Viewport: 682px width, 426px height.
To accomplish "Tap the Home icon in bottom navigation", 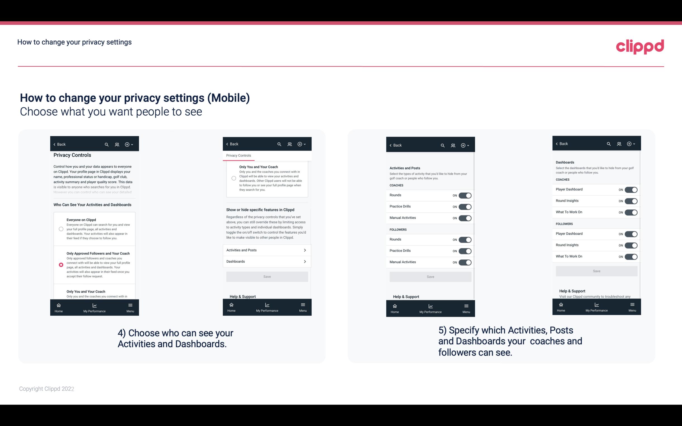I will [58, 307].
